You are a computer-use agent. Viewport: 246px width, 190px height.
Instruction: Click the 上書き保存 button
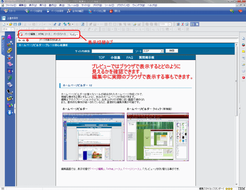(10, 18)
